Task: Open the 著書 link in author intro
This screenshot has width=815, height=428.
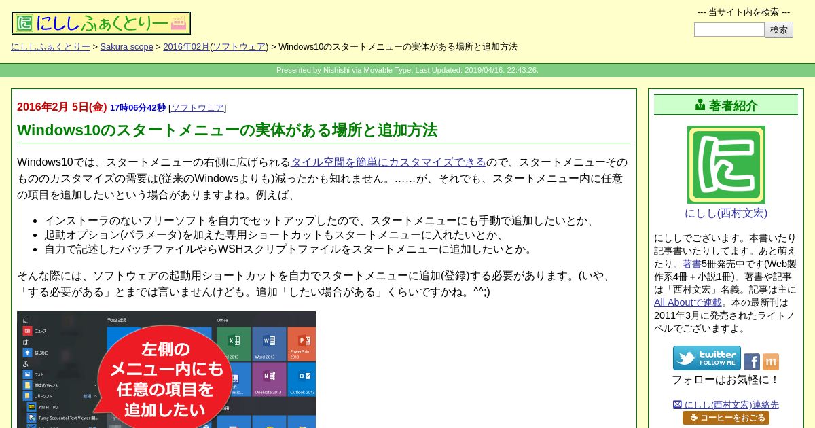Action: coord(692,264)
